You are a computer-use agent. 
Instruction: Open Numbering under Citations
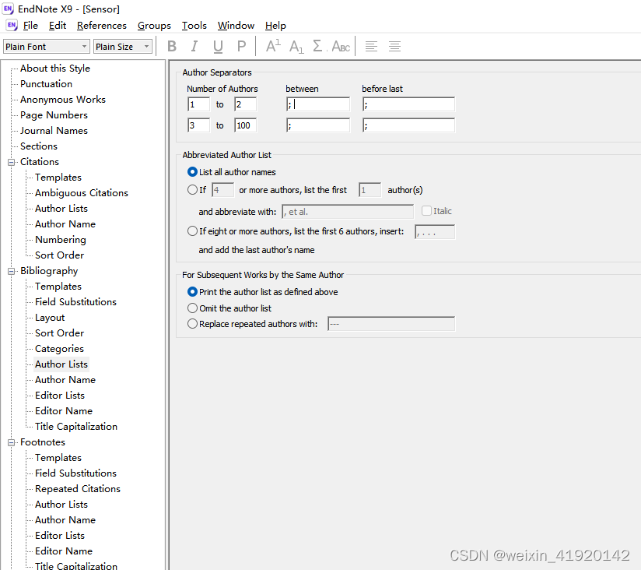(x=61, y=239)
